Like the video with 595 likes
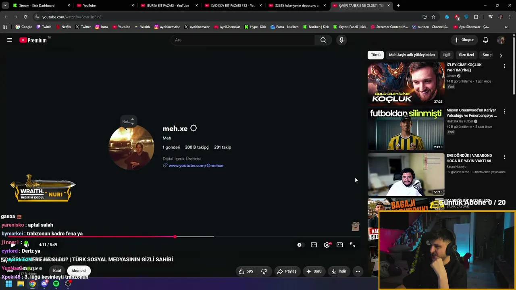 246,271
